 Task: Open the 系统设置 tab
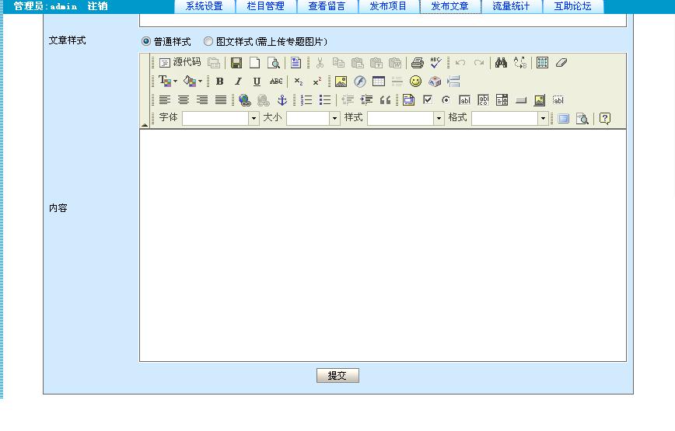coord(204,6)
